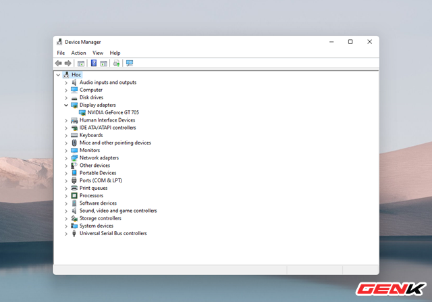Open the Help menu
This screenshot has height=302, width=432.
[115, 53]
